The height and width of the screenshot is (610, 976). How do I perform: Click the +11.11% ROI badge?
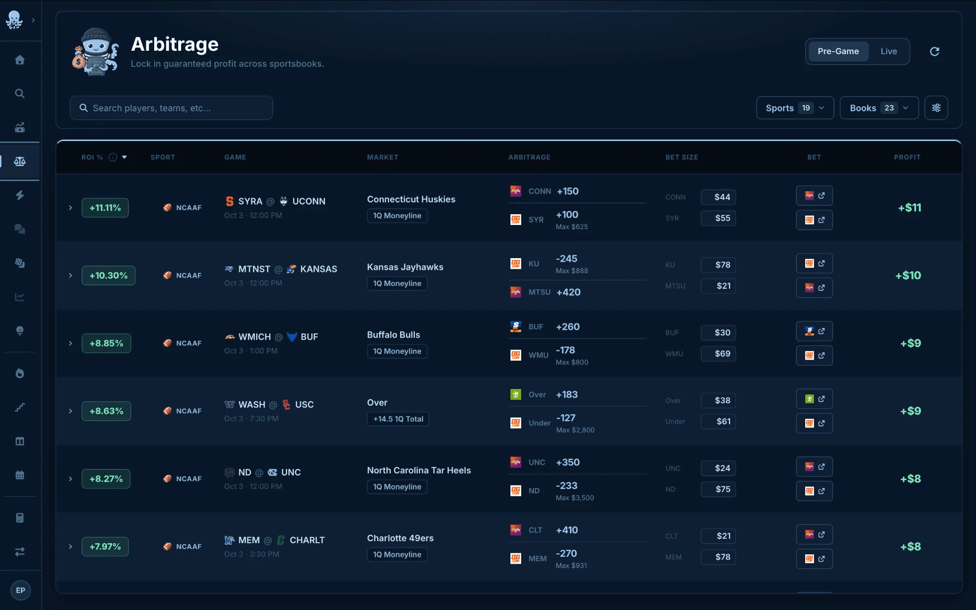tap(105, 208)
